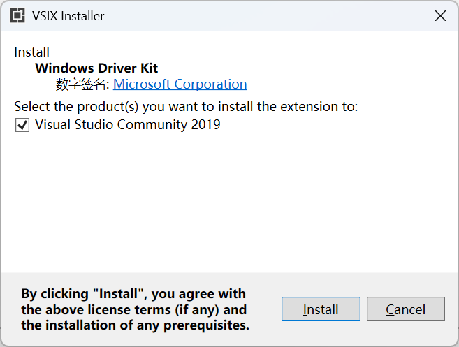Click the 'Select the product(s)' instruction text
The height and width of the screenshot is (347, 459).
186,107
